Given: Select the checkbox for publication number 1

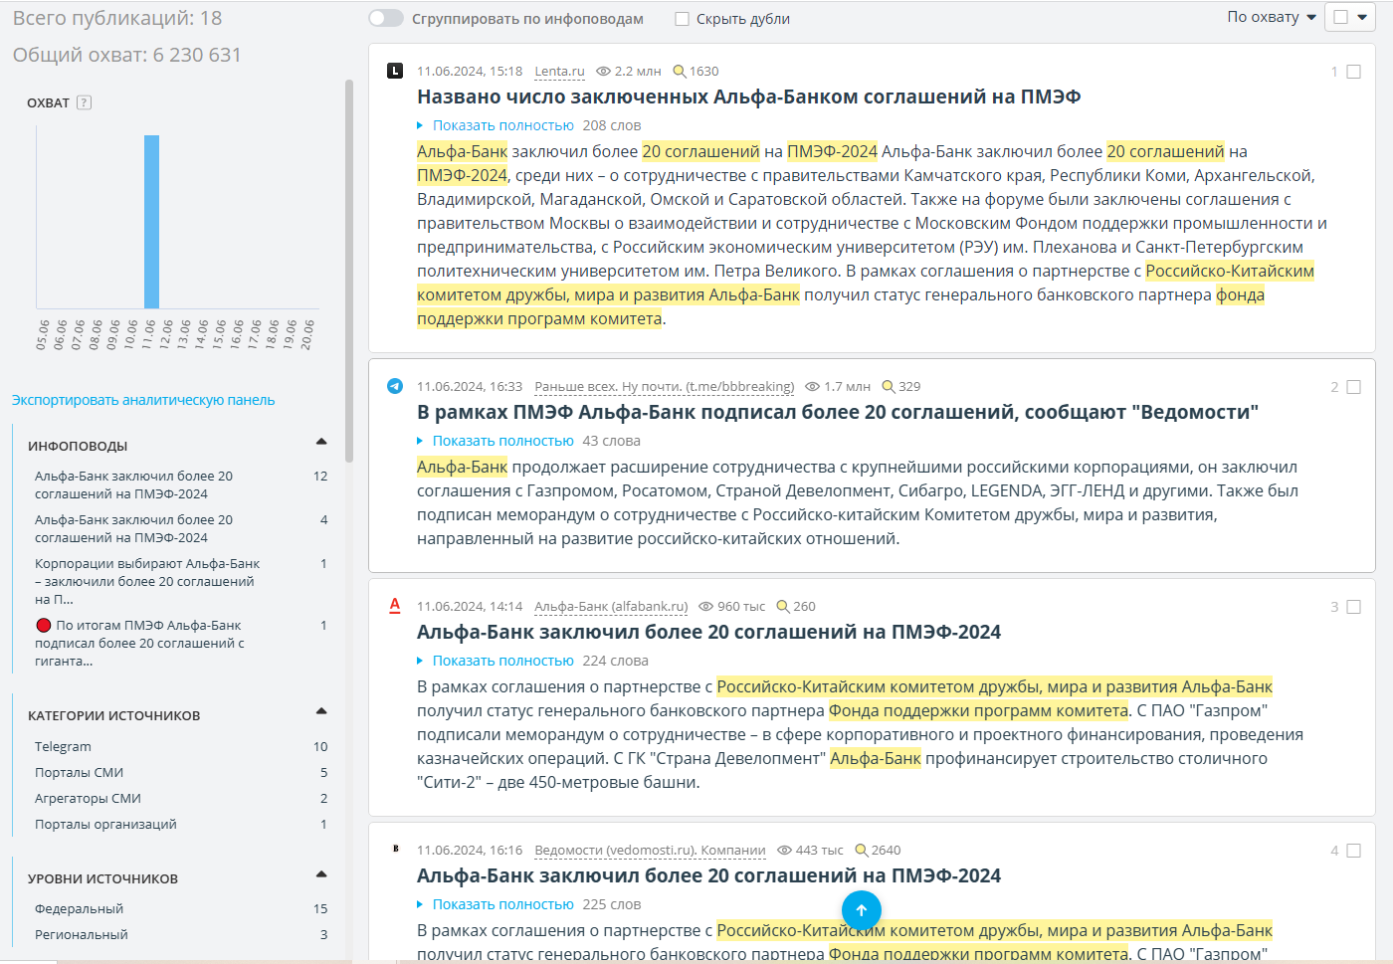Looking at the screenshot, I should tap(1353, 72).
